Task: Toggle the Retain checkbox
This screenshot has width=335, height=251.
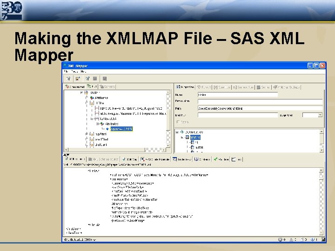Action: (178, 122)
